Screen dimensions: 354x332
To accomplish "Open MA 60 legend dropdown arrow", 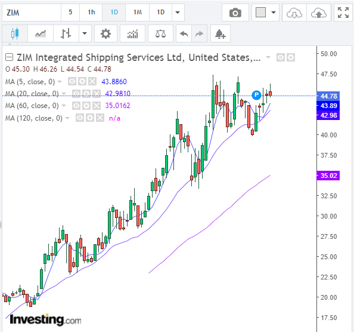I will click(64, 105).
